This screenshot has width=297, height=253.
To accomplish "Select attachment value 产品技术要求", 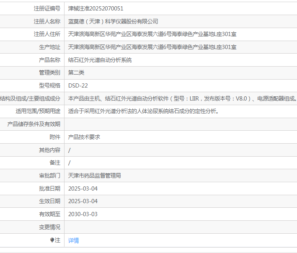I will (x=84, y=137).
